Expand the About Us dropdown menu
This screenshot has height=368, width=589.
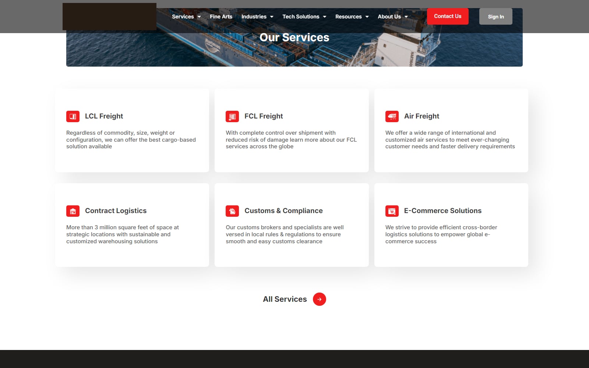(393, 17)
